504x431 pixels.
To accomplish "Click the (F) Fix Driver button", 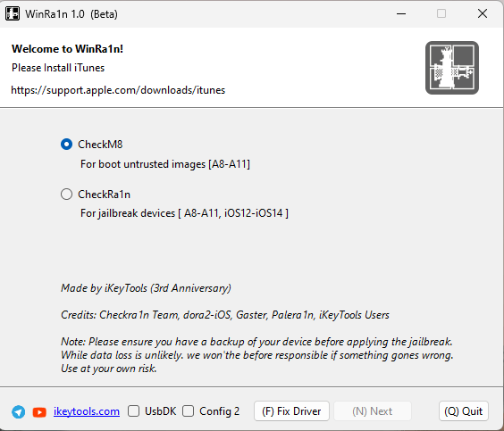I will [x=291, y=411].
